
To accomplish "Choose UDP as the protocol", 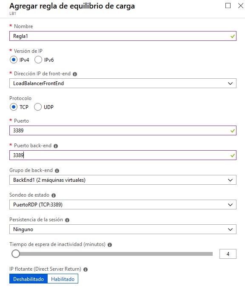I will pos(38,107).
